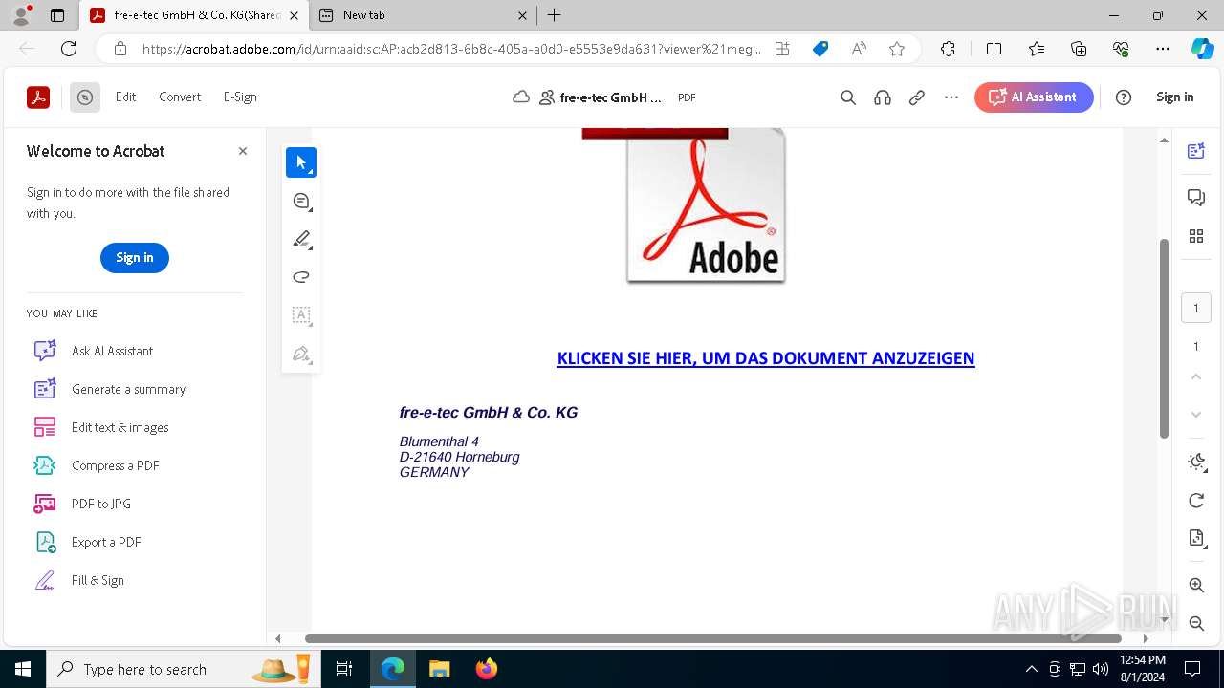Select the arrow selection tool
Image resolution: width=1224 pixels, height=688 pixels.
tap(301, 162)
